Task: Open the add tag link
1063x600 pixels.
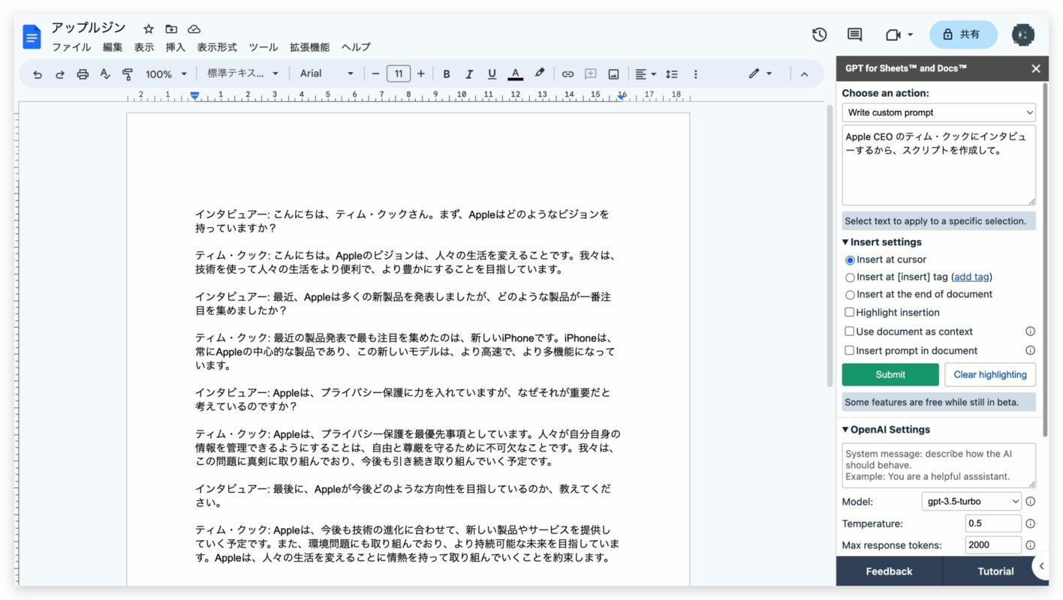Action: click(971, 277)
